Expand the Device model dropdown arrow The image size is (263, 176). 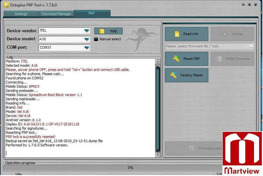click(x=87, y=39)
